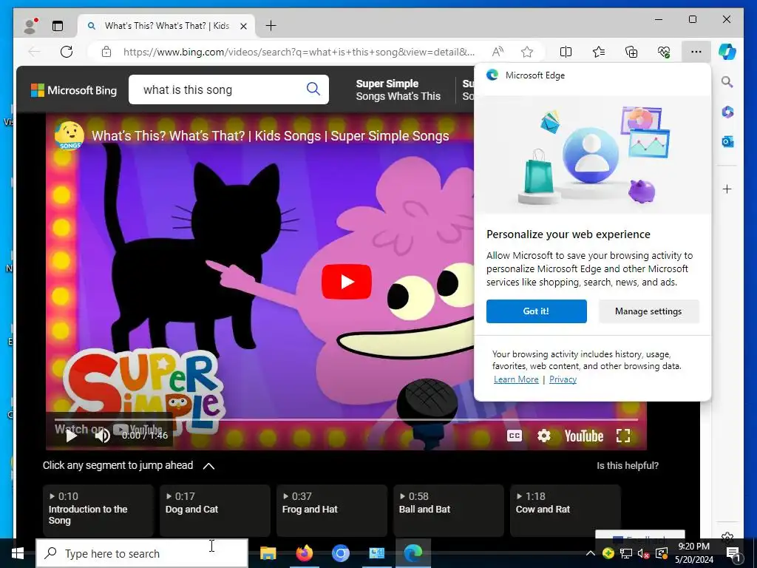The image size is (757, 568).
Task: Open volume control in system tray
Action: point(644,553)
